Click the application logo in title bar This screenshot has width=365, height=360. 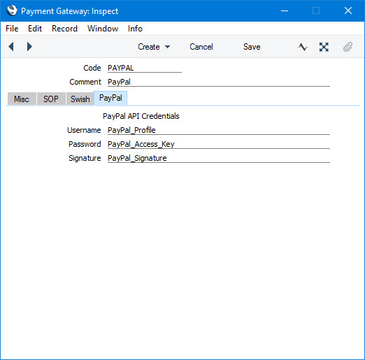(x=12, y=10)
